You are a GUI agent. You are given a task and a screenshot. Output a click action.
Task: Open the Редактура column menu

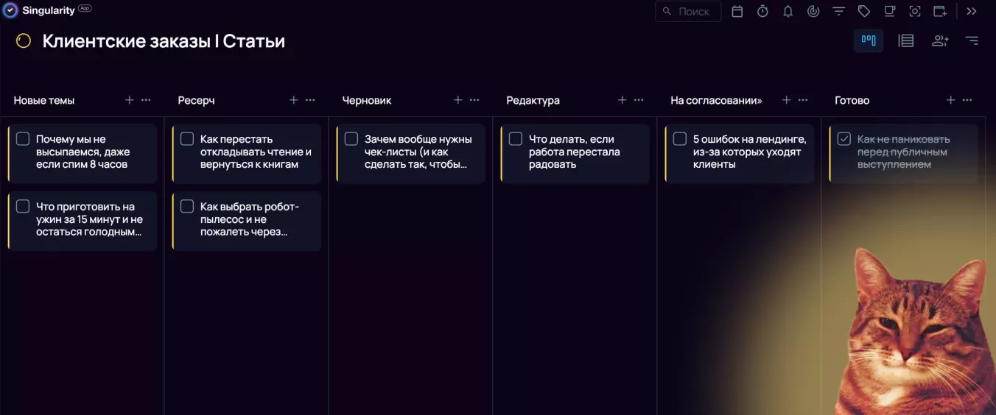point(639,100)
